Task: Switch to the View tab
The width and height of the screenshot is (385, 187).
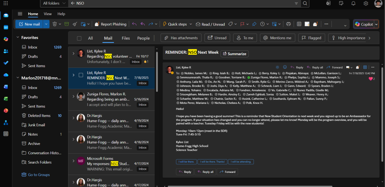Action: point(48,14)
